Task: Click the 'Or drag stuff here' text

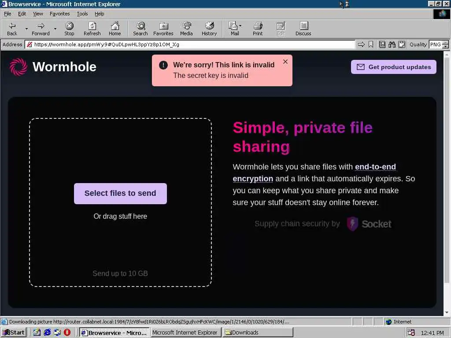Action: point(120,216)
